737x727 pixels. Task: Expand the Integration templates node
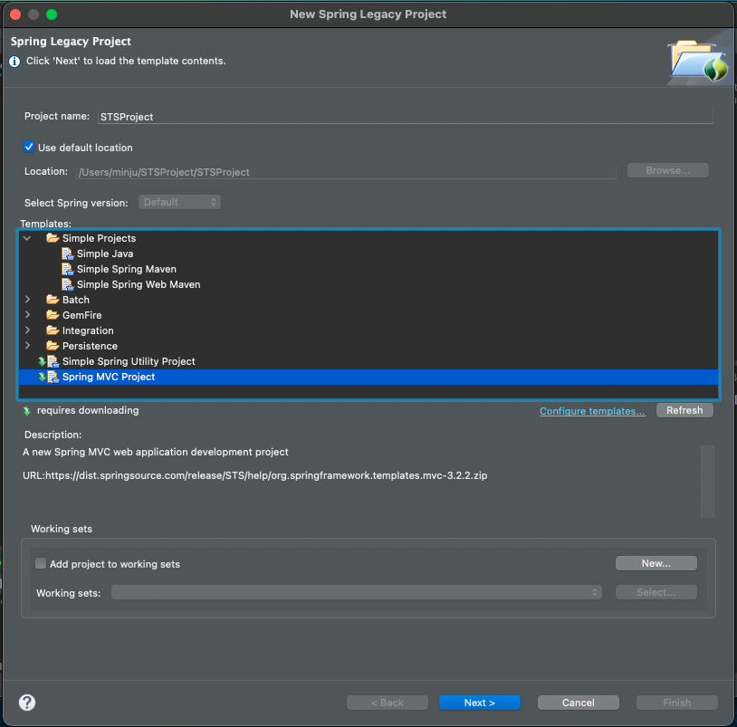point(27,330)
